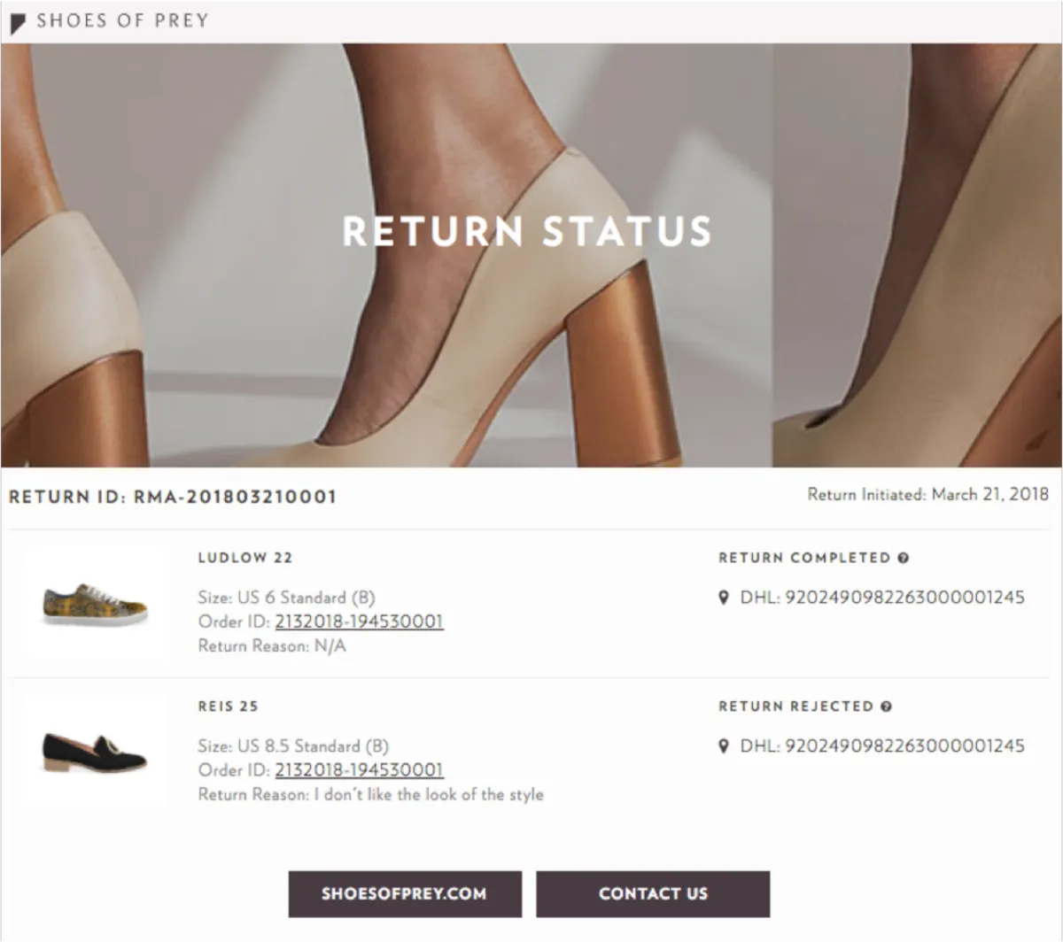Click the help icon beside Return Rejected
This screenshot has height=942, width=1063.
886,706
